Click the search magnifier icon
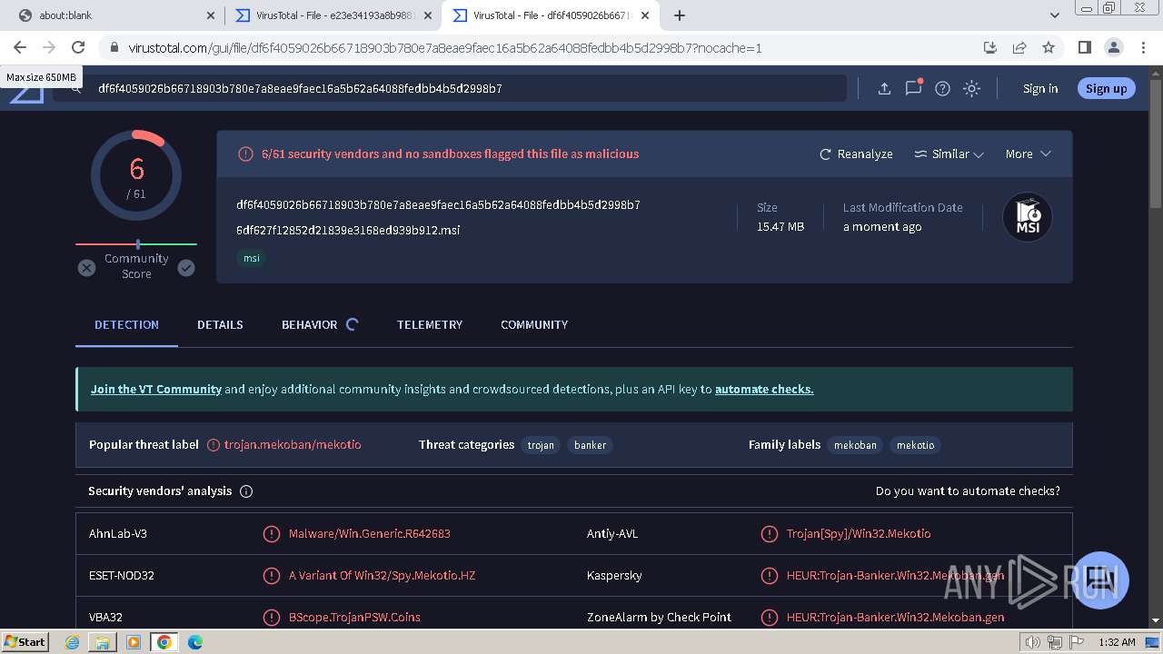 77,88
